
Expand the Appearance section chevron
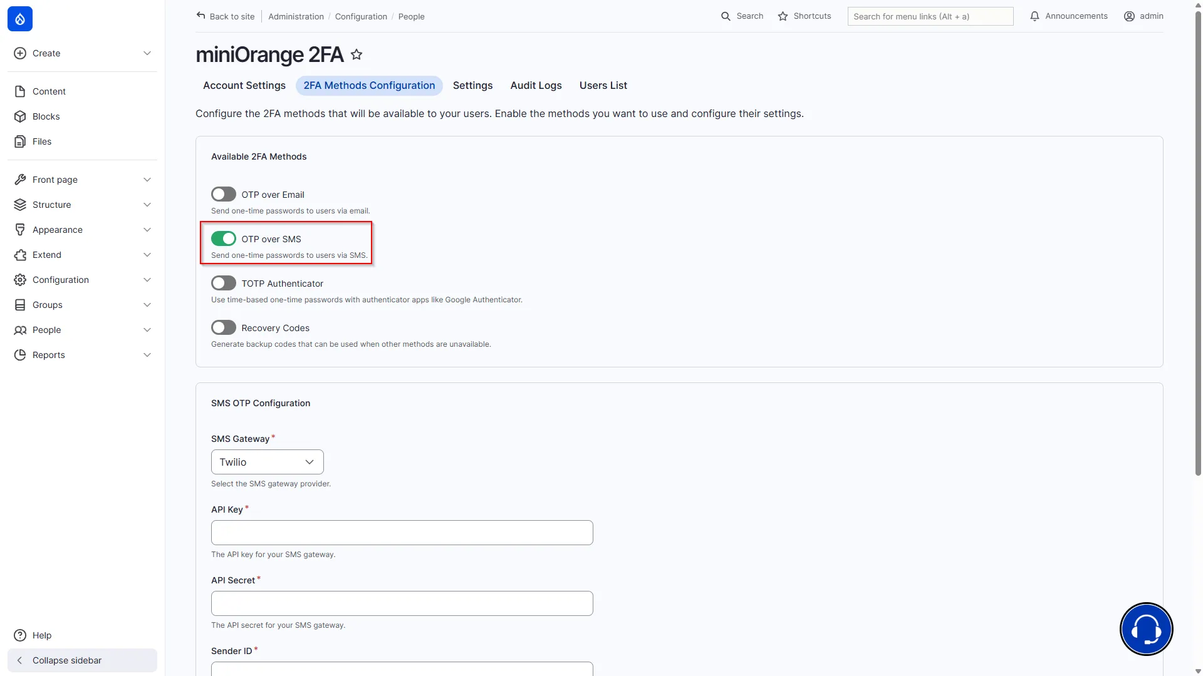(147, 230)
